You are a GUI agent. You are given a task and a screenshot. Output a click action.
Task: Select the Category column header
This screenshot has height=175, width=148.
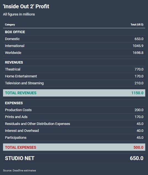pyautogui.click(x=10, y=25)
